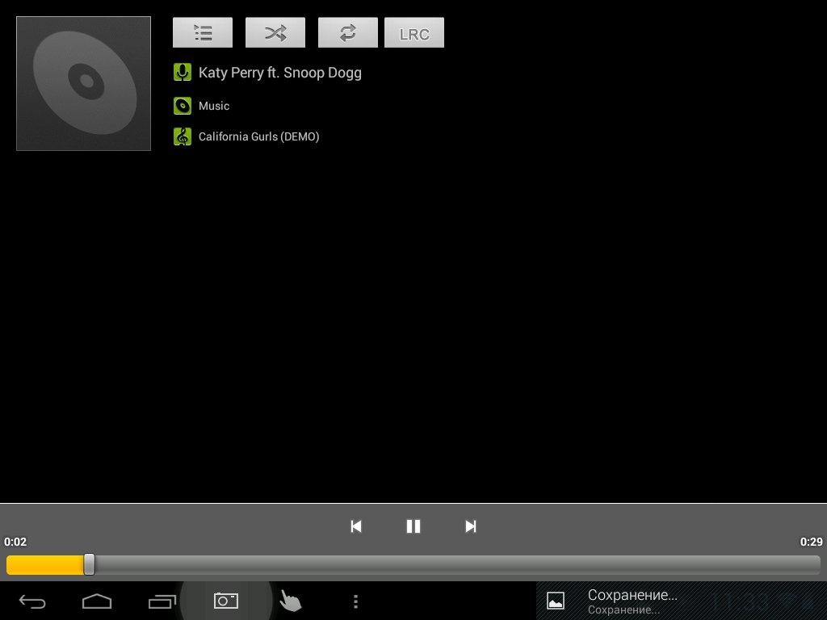Click the song treble clef icon
The height and width of the screenshot is (620, 827).
183,136
